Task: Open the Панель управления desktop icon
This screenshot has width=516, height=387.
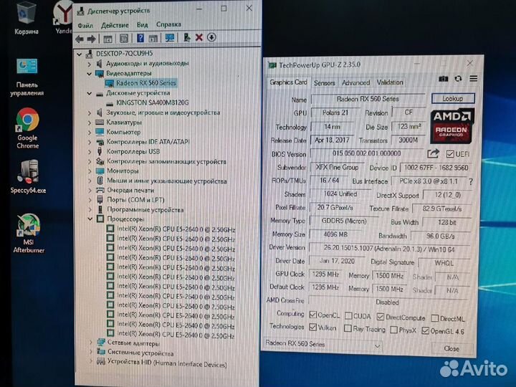Action: click(x=27, y=77)
